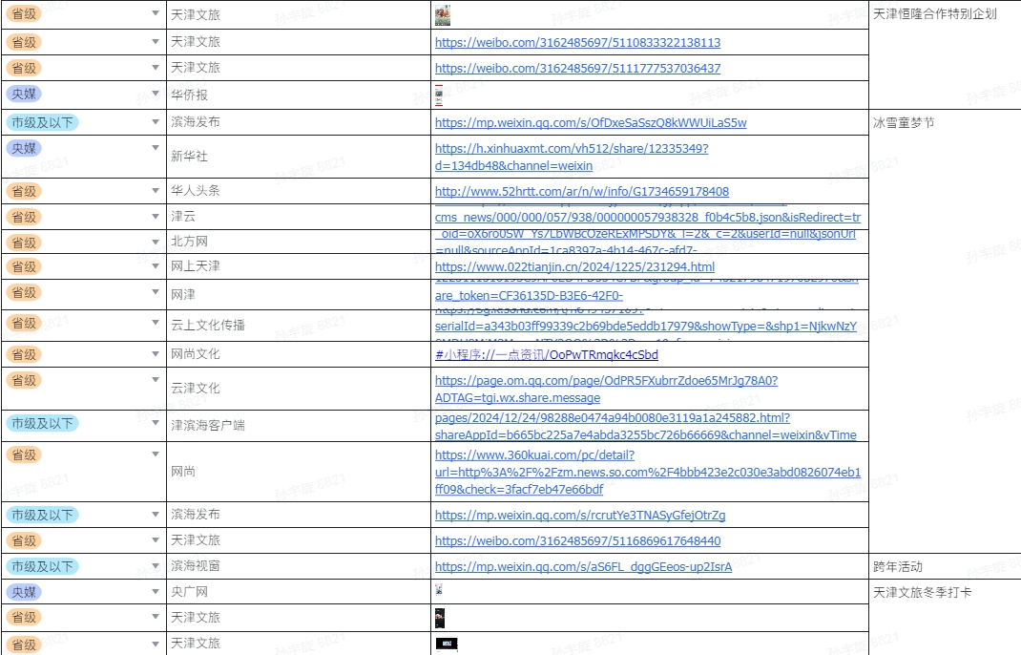Select the 云津文化 cell
Image resolution: width=1021 pixels, height=655 pixels.
pyautogui.click(x=299, y=389)
